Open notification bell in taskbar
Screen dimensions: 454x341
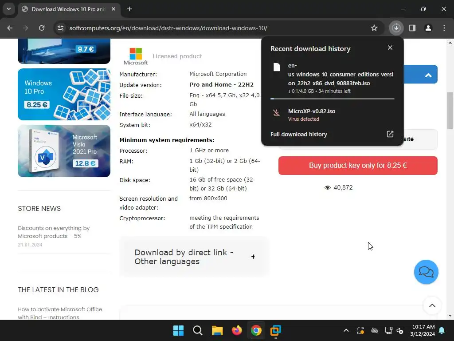(442, 330)
